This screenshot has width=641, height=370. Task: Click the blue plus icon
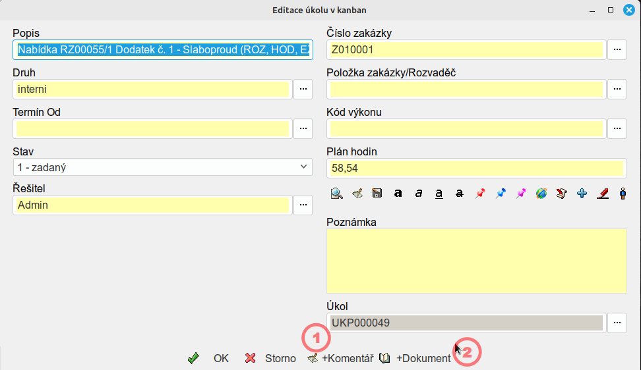click(x=582, y=194)
